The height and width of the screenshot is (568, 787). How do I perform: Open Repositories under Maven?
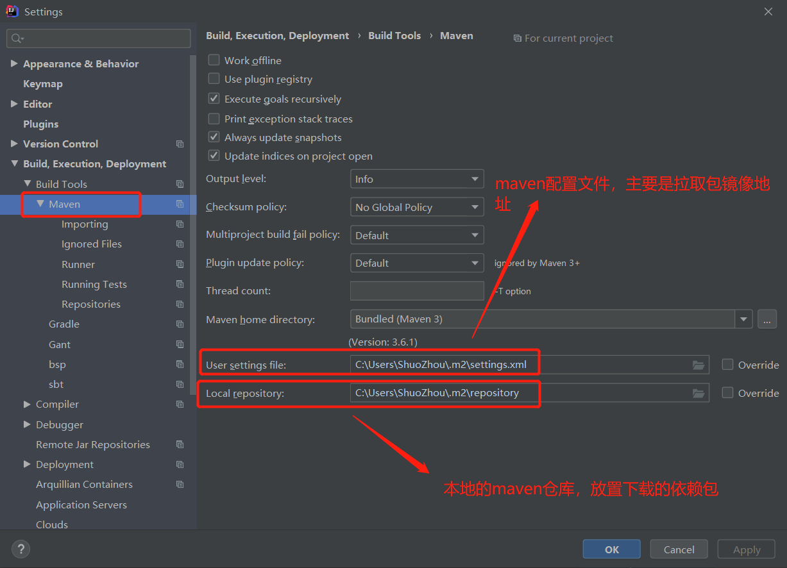91,304
